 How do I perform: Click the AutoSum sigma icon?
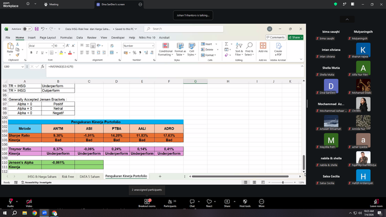[x=226, y=44]
